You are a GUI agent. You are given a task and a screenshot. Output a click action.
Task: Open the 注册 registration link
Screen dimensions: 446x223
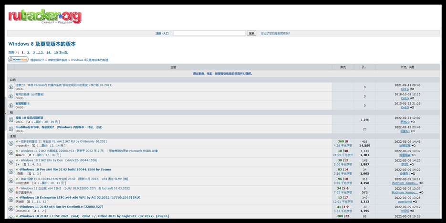point(158,33)
